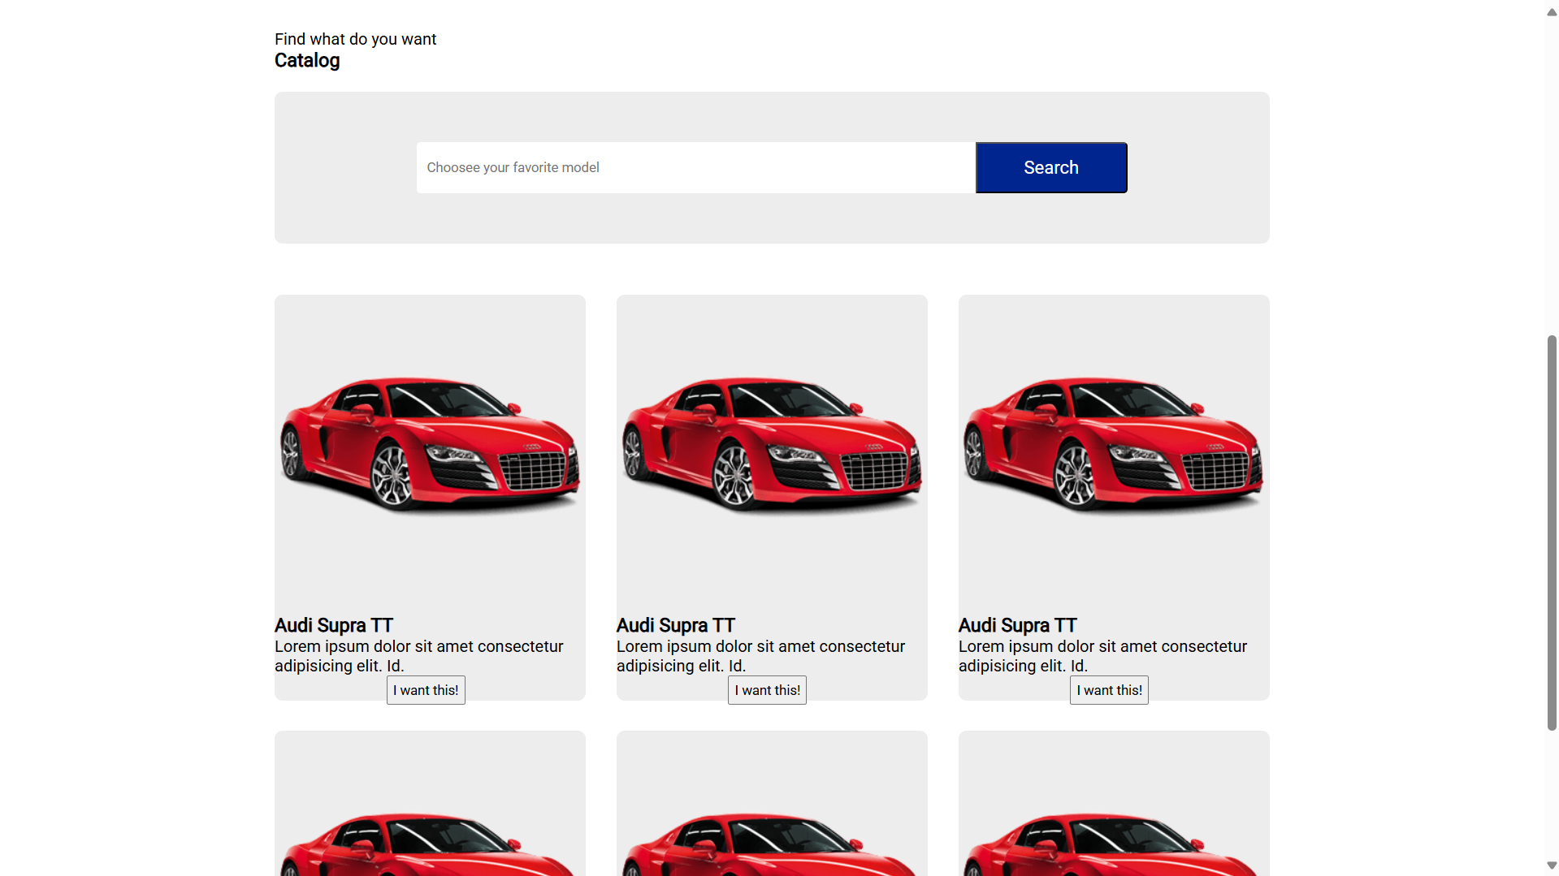Click the Lorem ipsum description on first card
1559x876 pixels.
click(x=419, y=656)
